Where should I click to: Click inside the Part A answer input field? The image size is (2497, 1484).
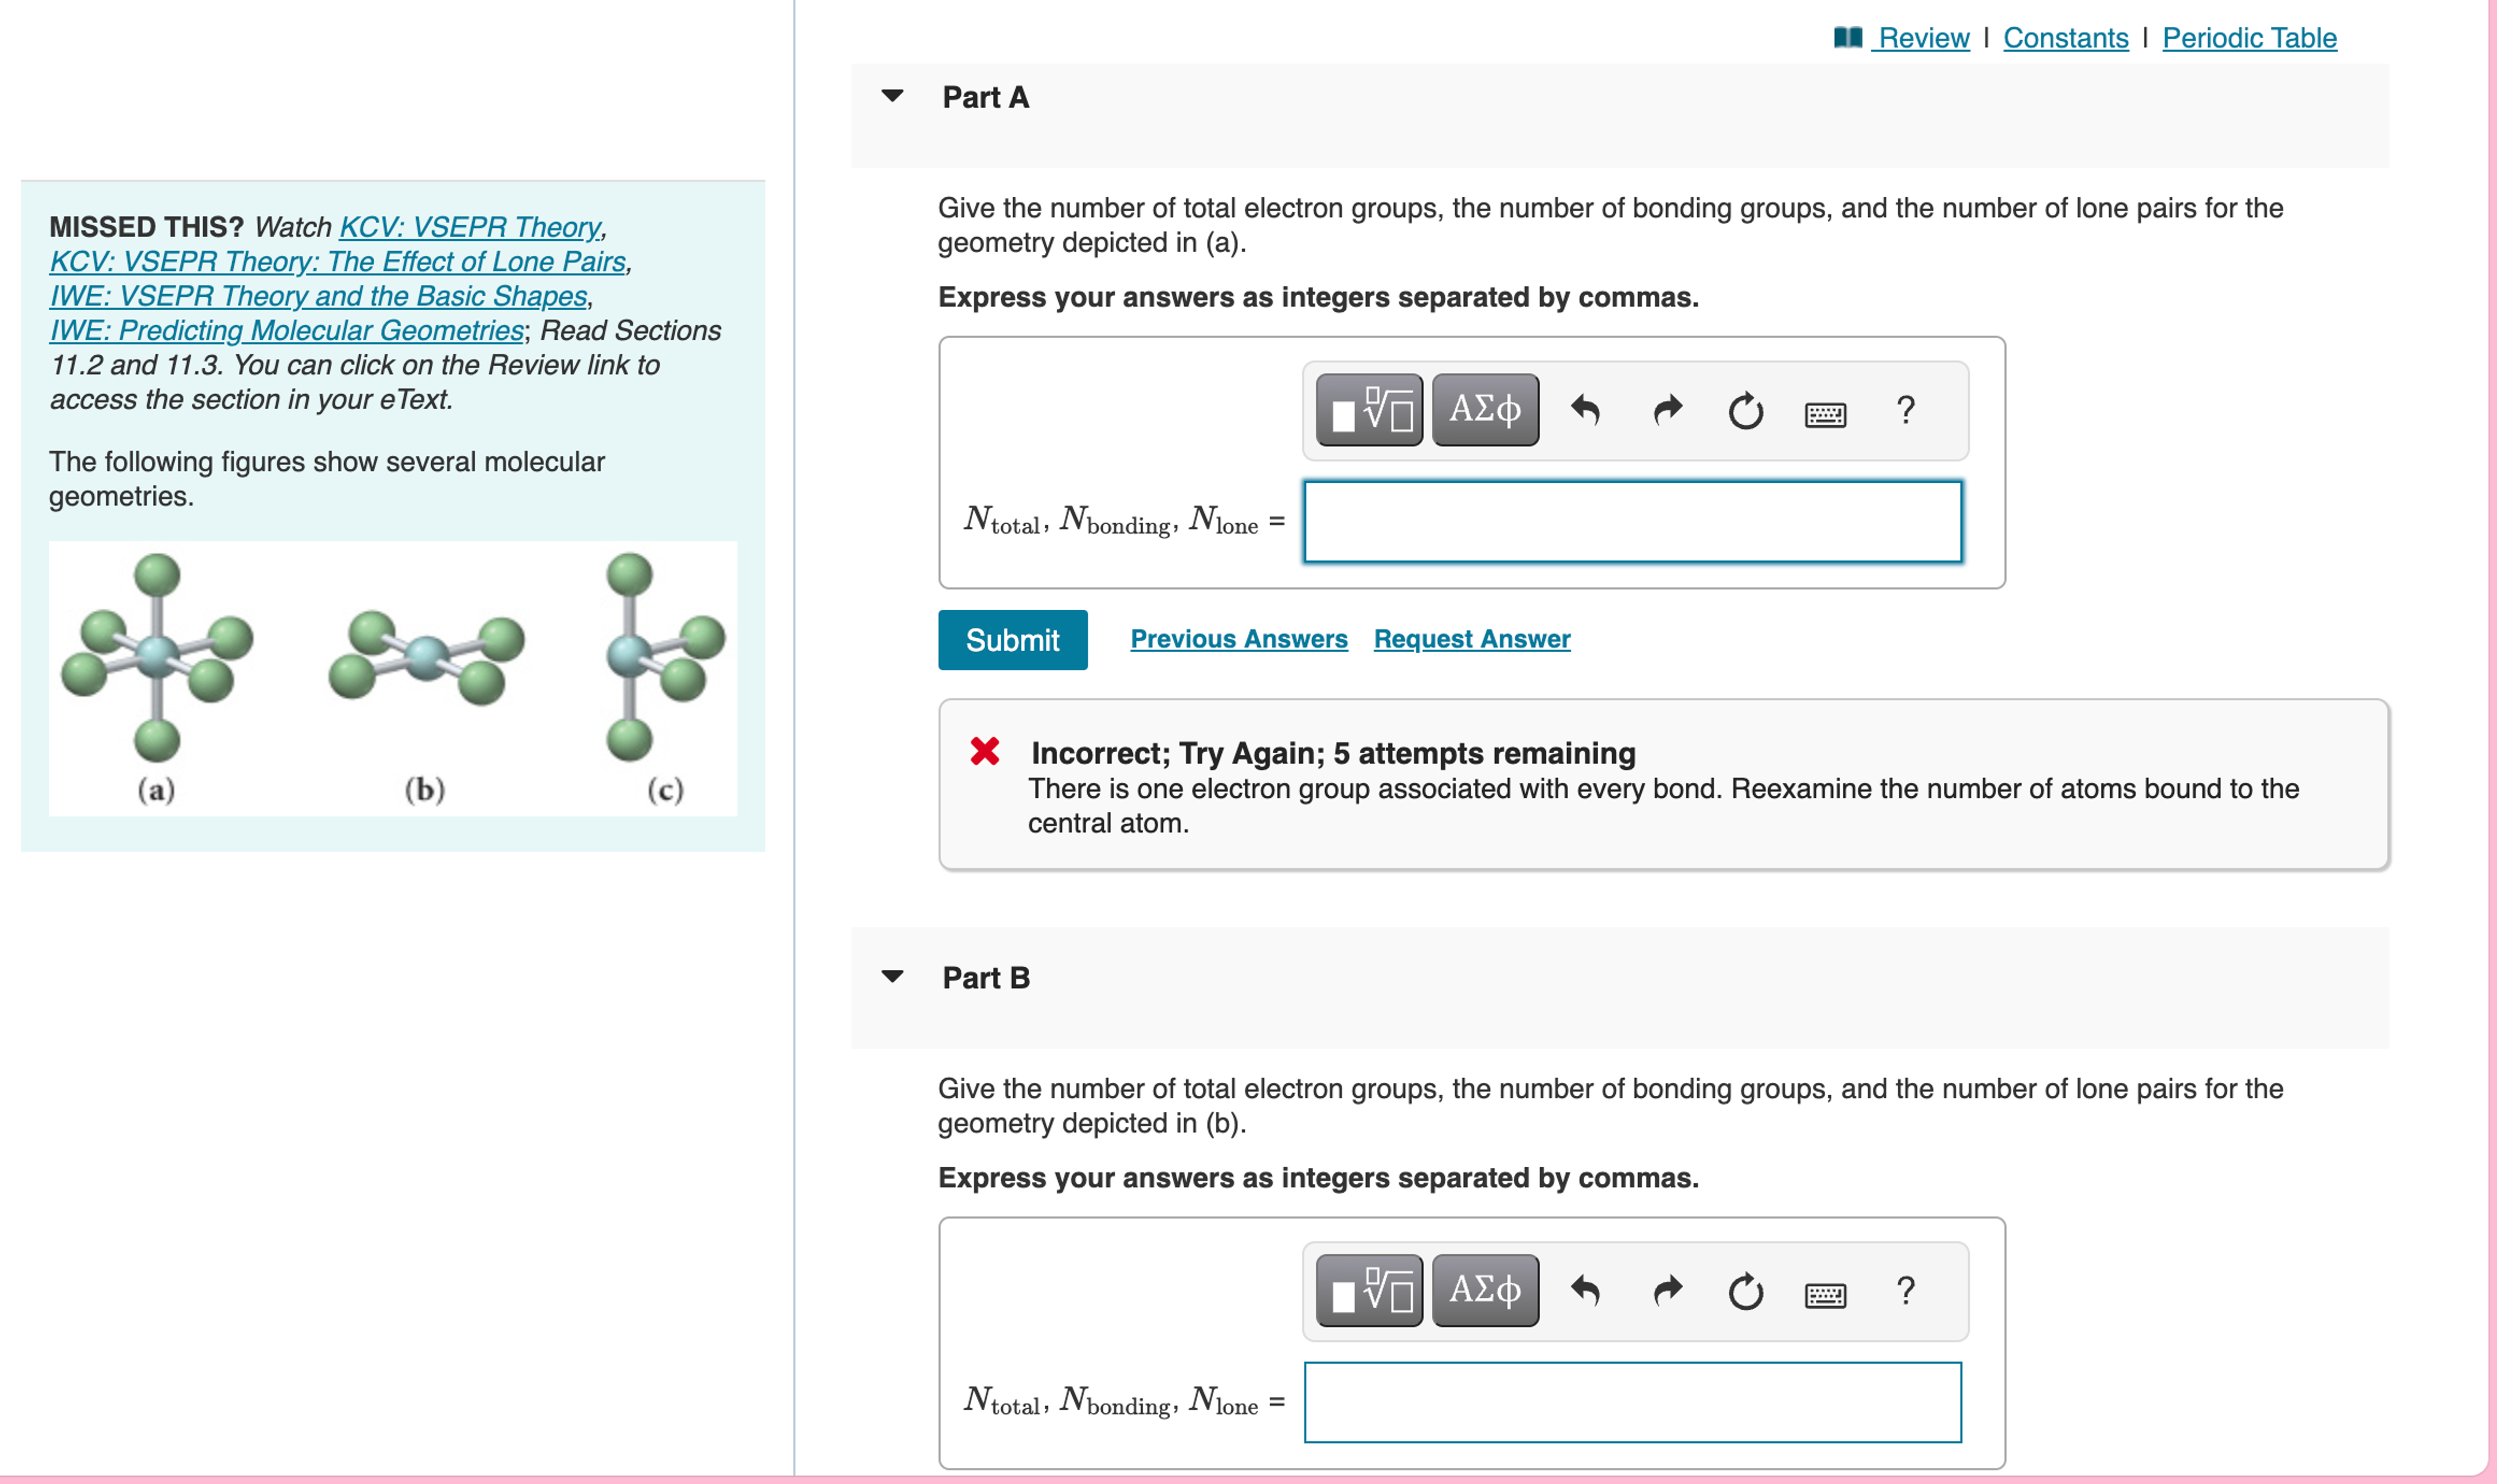click(x=1630, y=521)
